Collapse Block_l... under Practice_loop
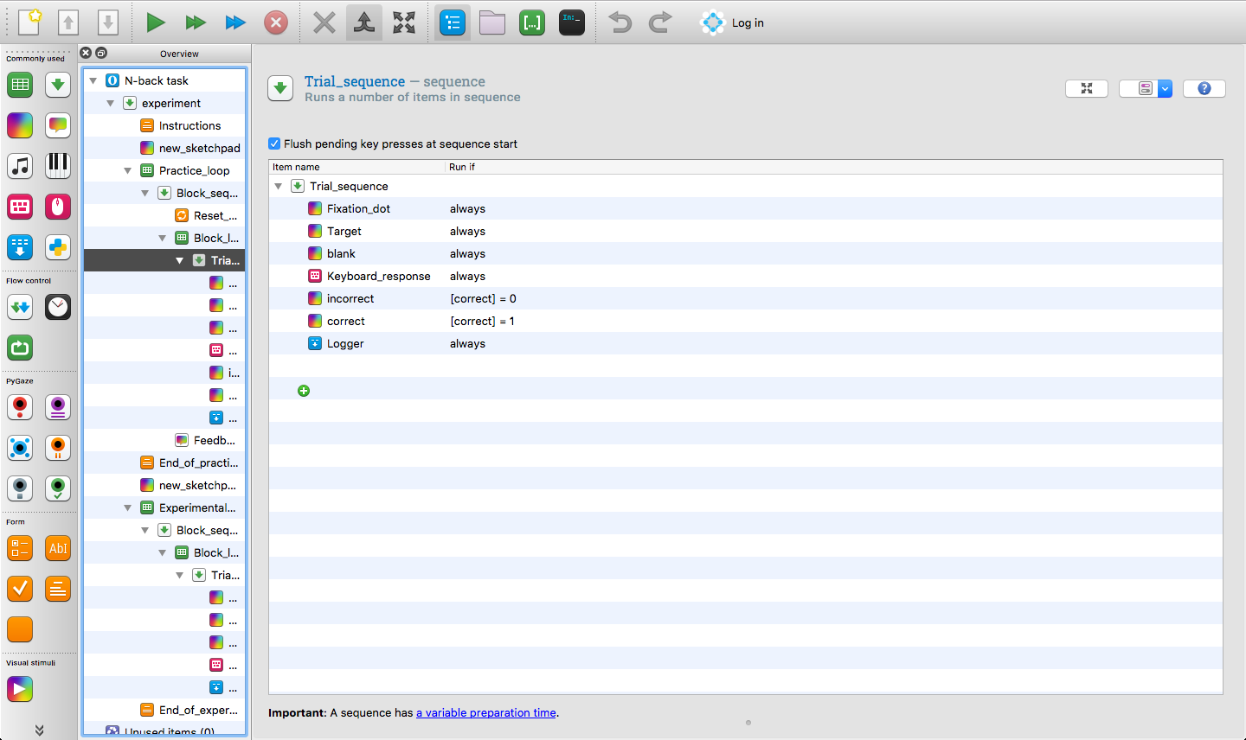The width and height of the screenshot is (1246, 740). coord(162,238)
